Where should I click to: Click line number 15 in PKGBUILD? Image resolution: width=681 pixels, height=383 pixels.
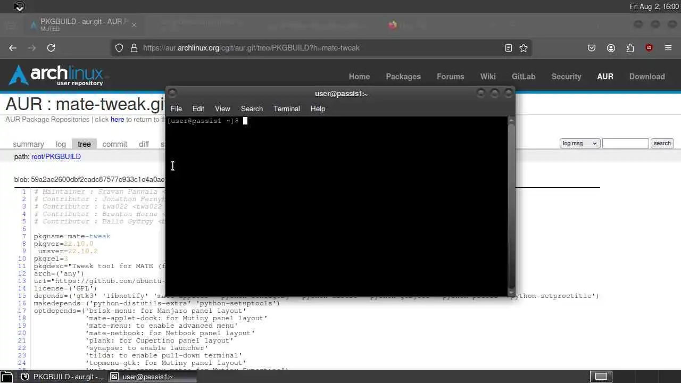[x=22, y=296]
